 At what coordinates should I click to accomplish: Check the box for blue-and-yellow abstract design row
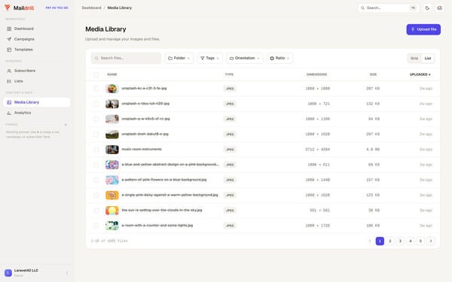tap(96, 165)
